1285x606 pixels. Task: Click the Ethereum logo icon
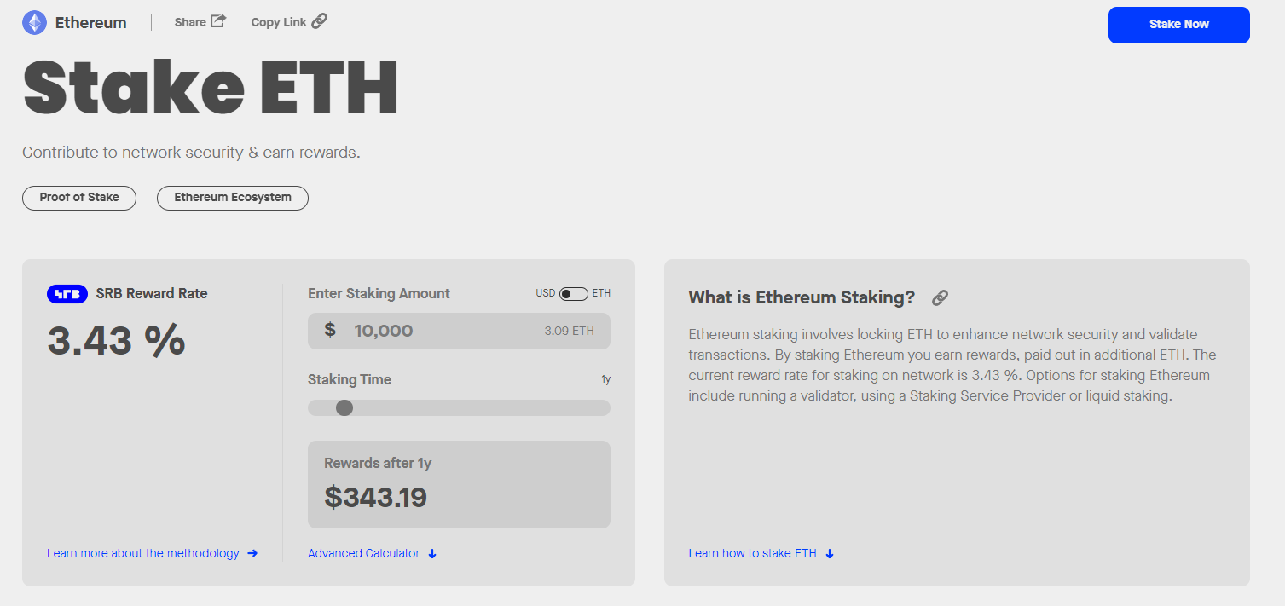pos(32,22)
